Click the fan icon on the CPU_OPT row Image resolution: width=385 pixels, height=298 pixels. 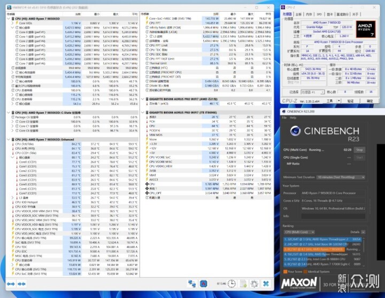pyautogui.click(x=147, y=193)
